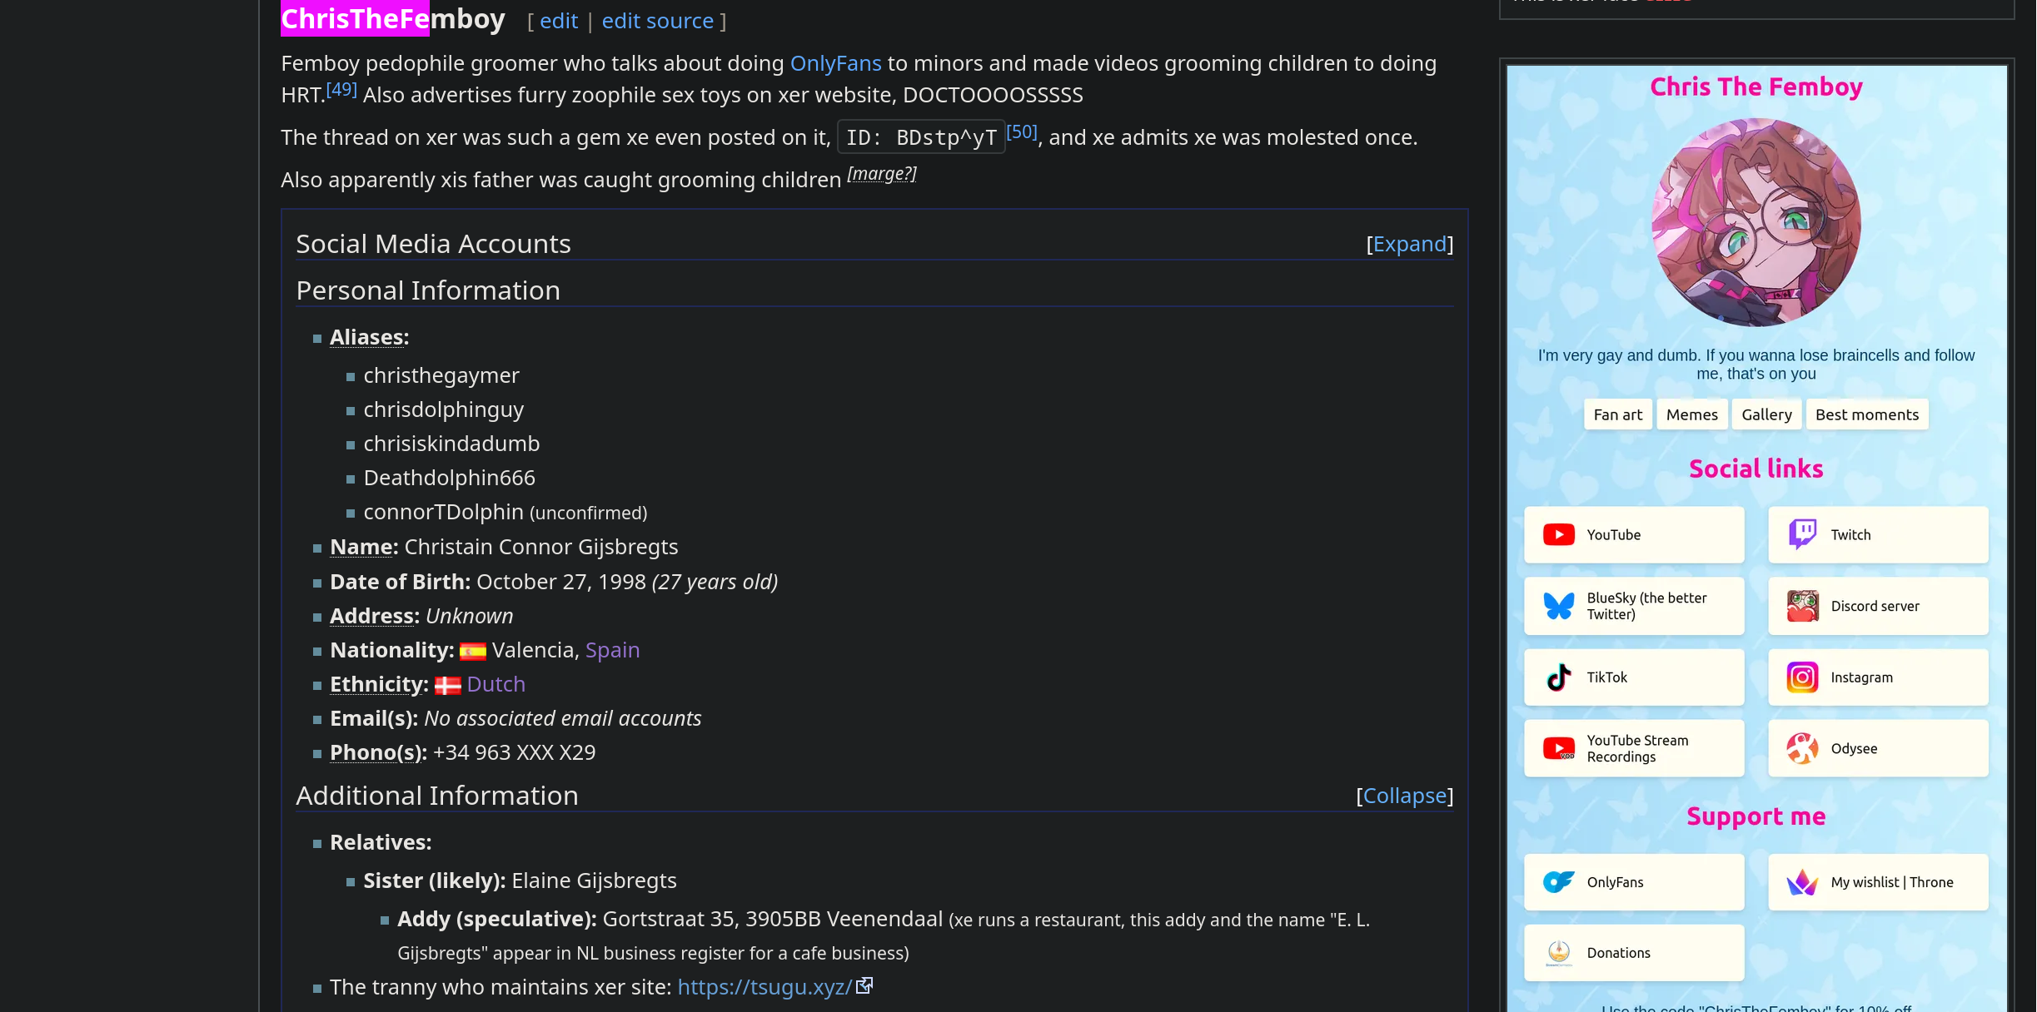Click the edit link beside heading
Viewport: 2037px width, 1012px height.
click(558, 21)
